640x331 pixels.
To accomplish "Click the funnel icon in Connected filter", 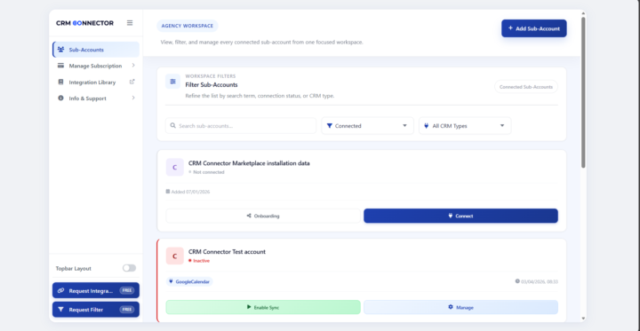I will 330,125.
